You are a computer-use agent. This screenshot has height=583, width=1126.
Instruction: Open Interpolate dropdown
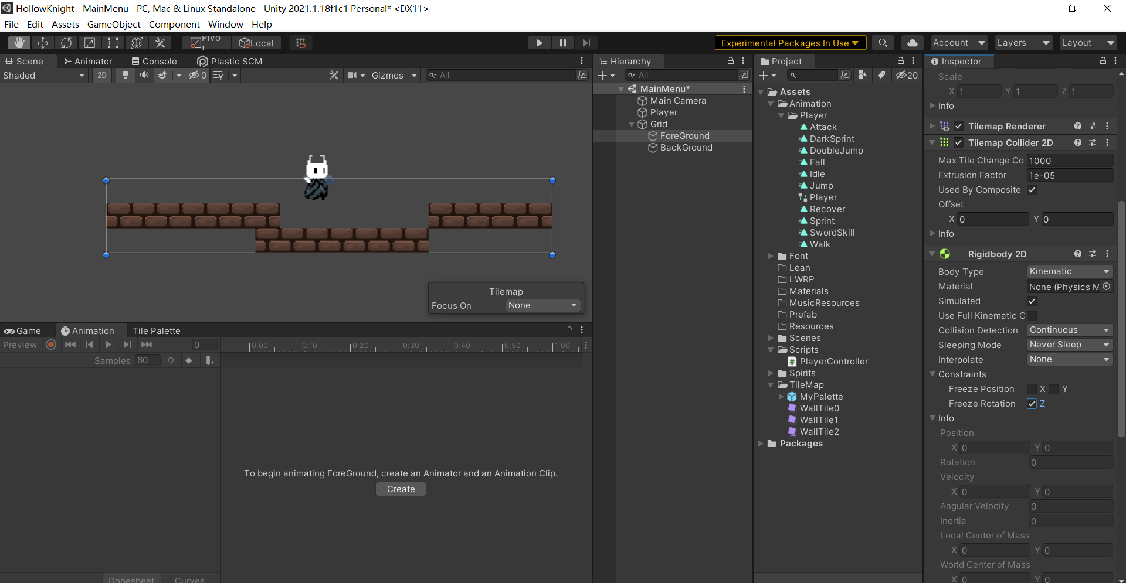pos(1070,359)
